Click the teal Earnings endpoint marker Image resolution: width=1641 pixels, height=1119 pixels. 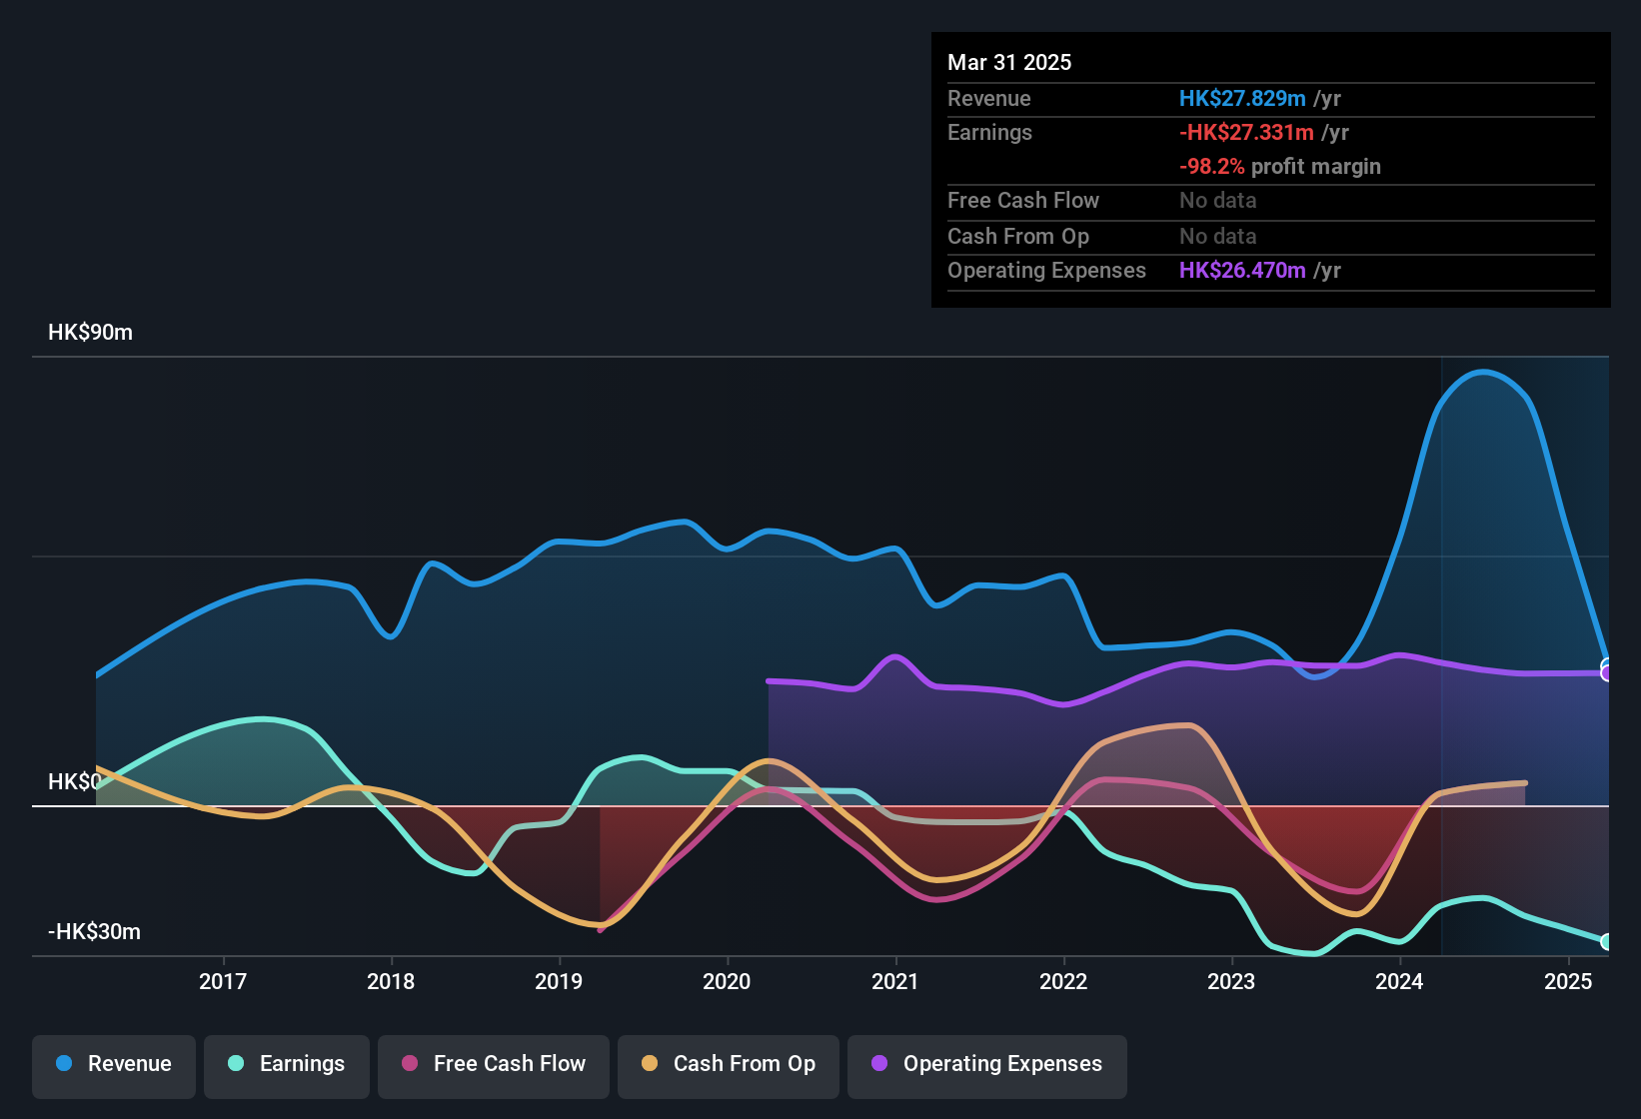click(1606, 941)
